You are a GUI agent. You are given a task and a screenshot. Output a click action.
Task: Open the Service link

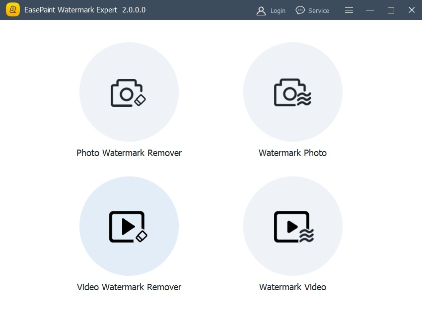point(319,11)
